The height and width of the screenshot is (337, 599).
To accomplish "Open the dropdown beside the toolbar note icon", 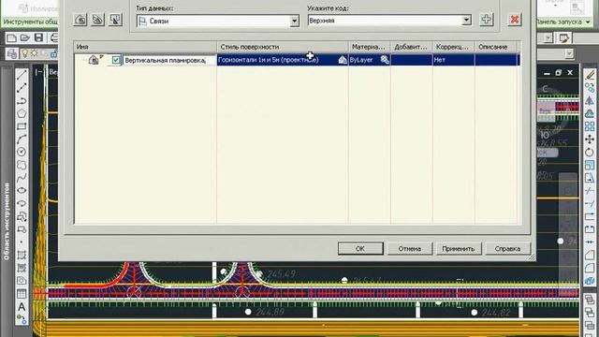I will (x=548, y=37).
